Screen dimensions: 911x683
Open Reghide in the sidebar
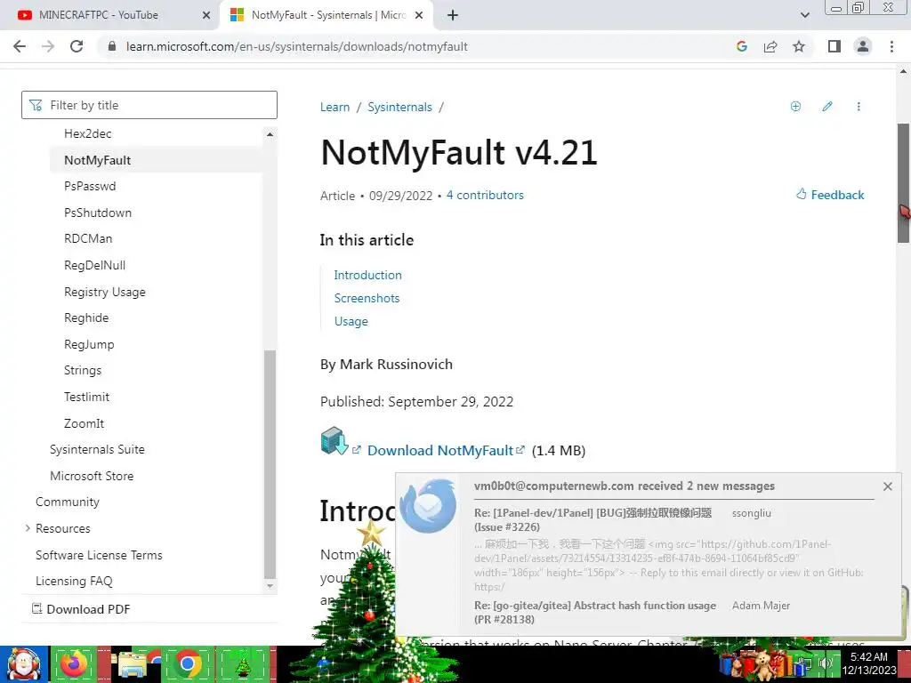coord(86,317)
